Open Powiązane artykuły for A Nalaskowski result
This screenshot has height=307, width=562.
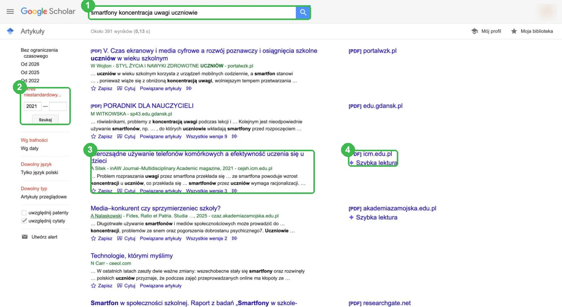(x=161, y=239)
